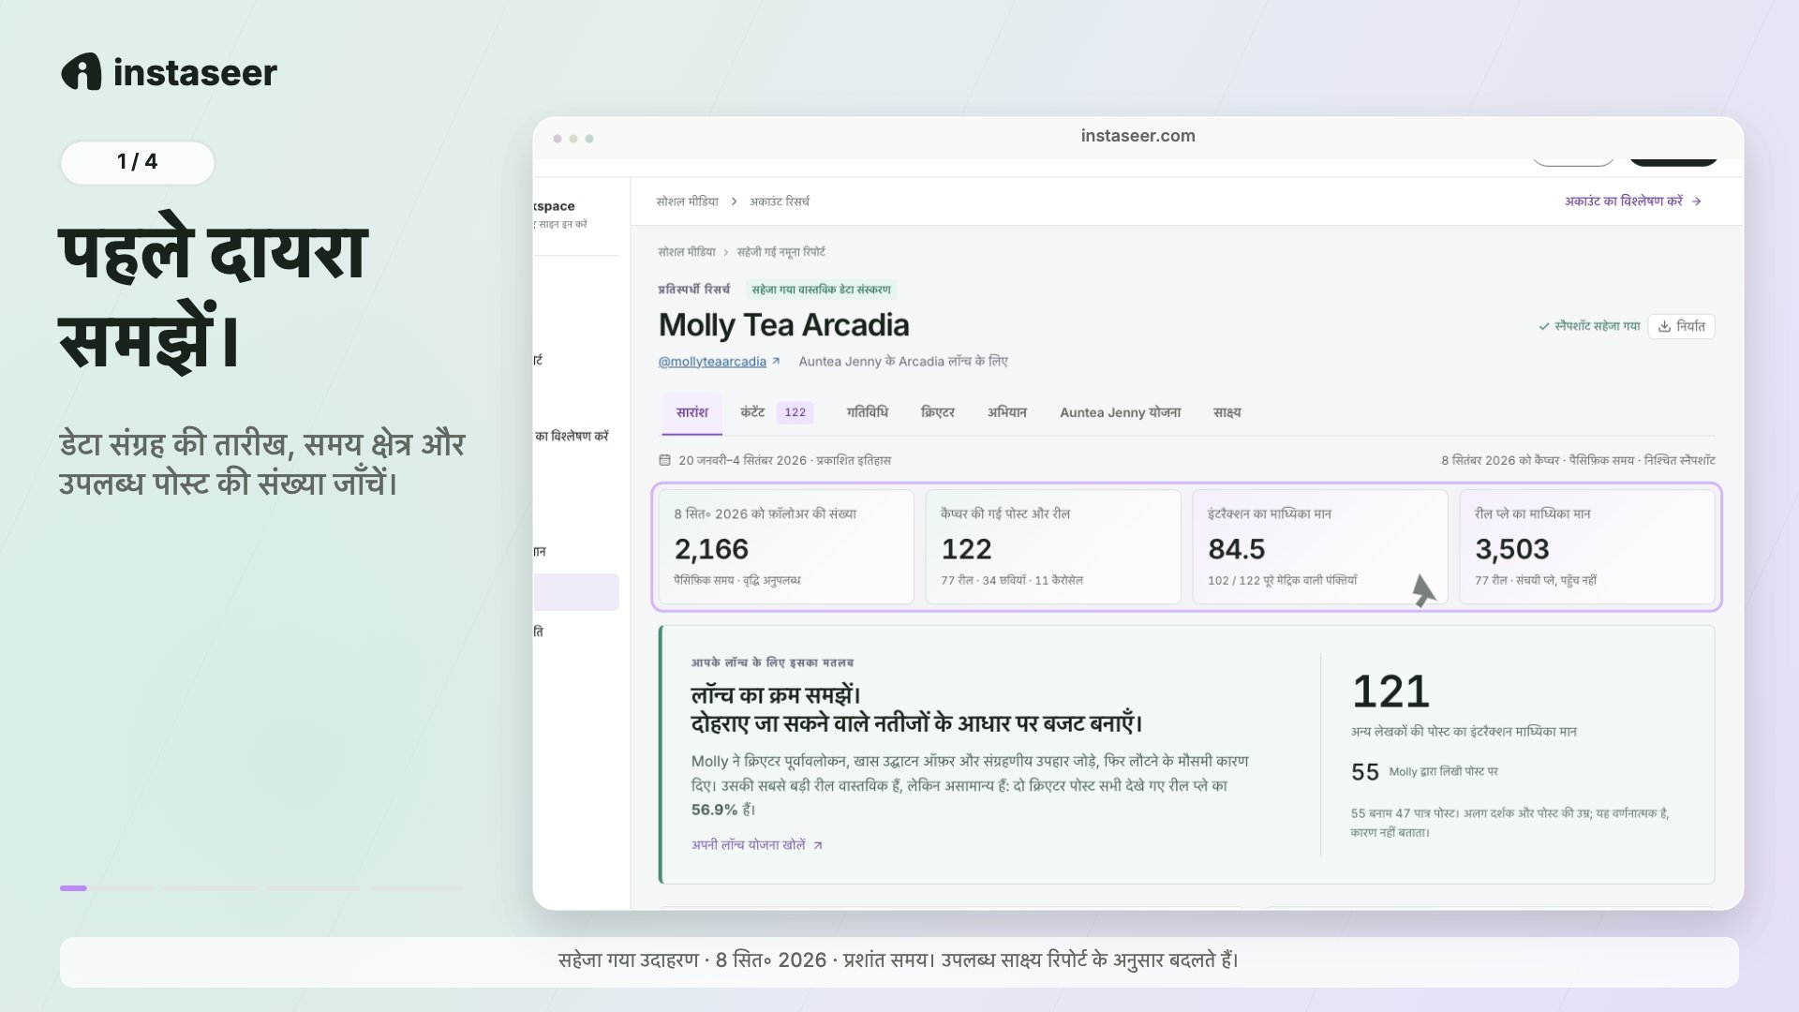Click the निर्यात export button

pos(1681,326)
